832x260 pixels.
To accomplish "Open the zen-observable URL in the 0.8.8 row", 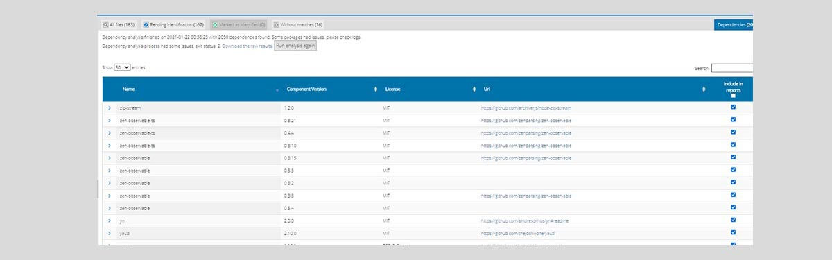I will pos(526,196).
